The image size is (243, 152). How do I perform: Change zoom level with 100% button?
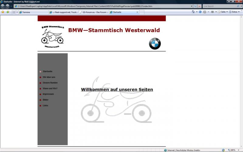(232, 150)
